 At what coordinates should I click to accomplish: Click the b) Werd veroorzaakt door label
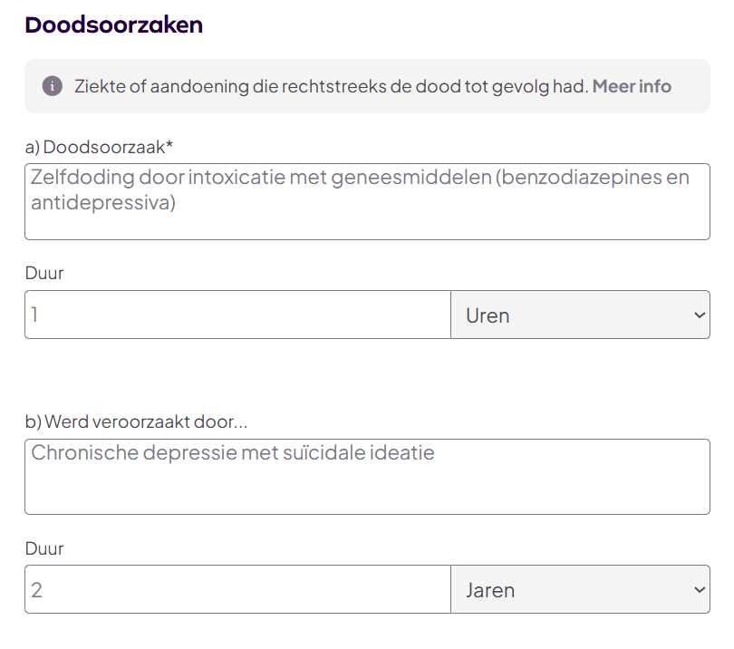[136, 421]
